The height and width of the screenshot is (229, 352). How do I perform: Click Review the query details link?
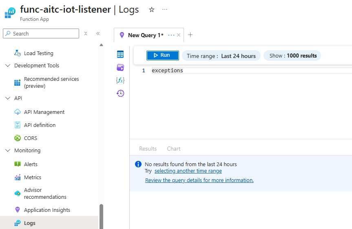click(199, 180)
